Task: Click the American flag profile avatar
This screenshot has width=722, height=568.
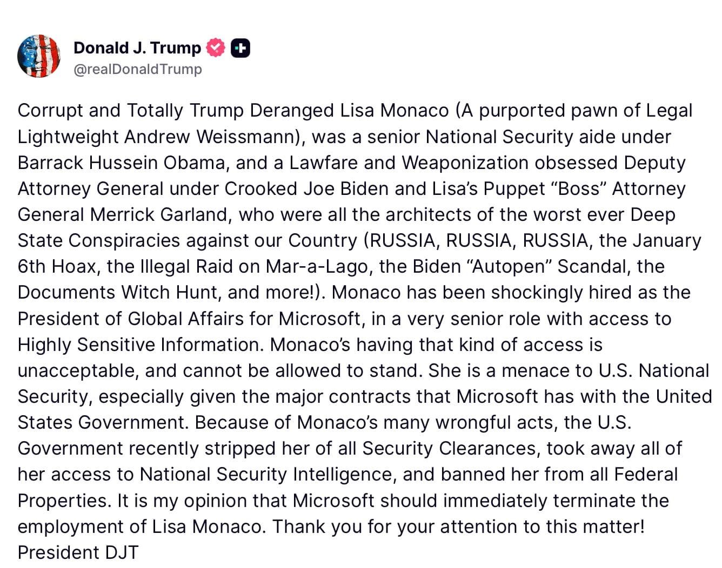Action: [x=39, y=56]
